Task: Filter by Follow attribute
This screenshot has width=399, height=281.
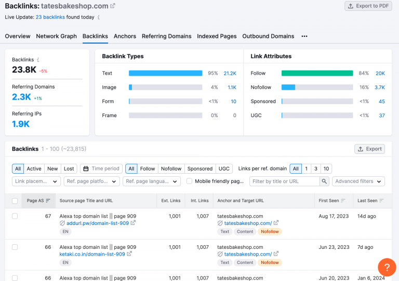Action: (x=148, y=168)
